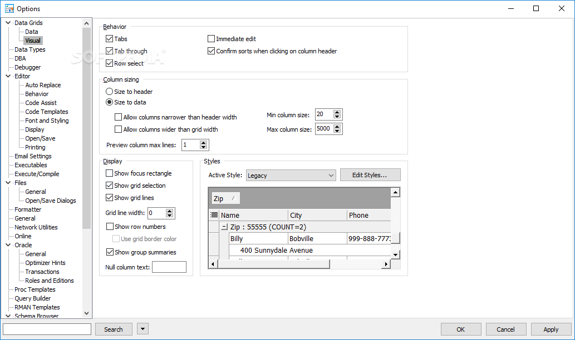
Task: Collapse the Oracle tree node
Action: click(8, 245)
